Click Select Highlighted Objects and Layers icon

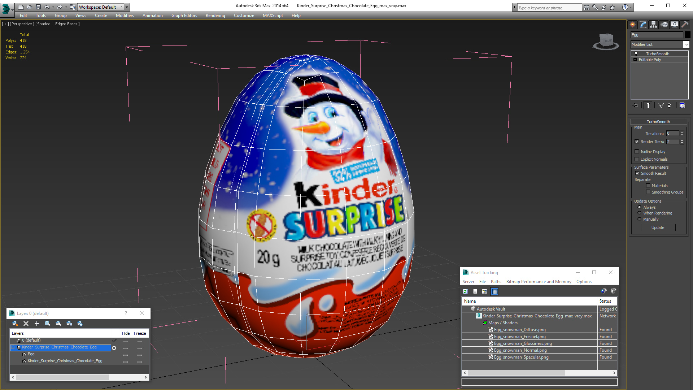coord(47,324)
